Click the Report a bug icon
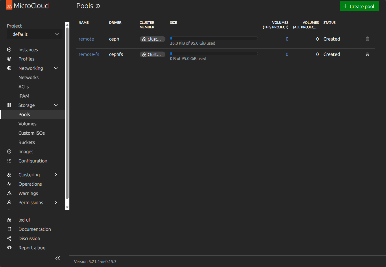The image size is (386, 267). [x=9, y=248]
